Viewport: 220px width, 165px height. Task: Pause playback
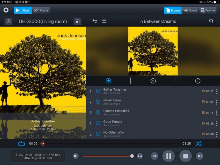(x=168, y=156)
